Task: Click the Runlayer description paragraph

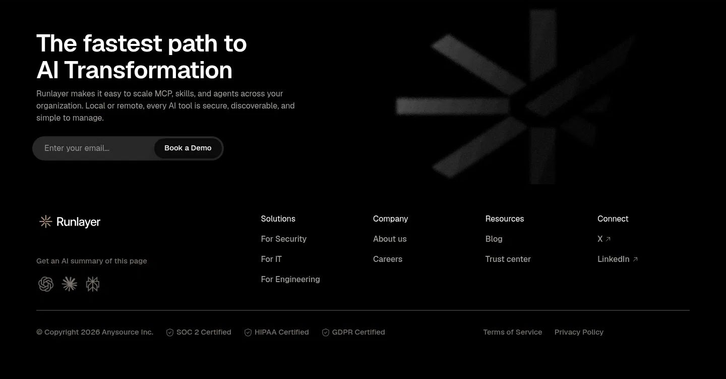Action: [165, 106]
